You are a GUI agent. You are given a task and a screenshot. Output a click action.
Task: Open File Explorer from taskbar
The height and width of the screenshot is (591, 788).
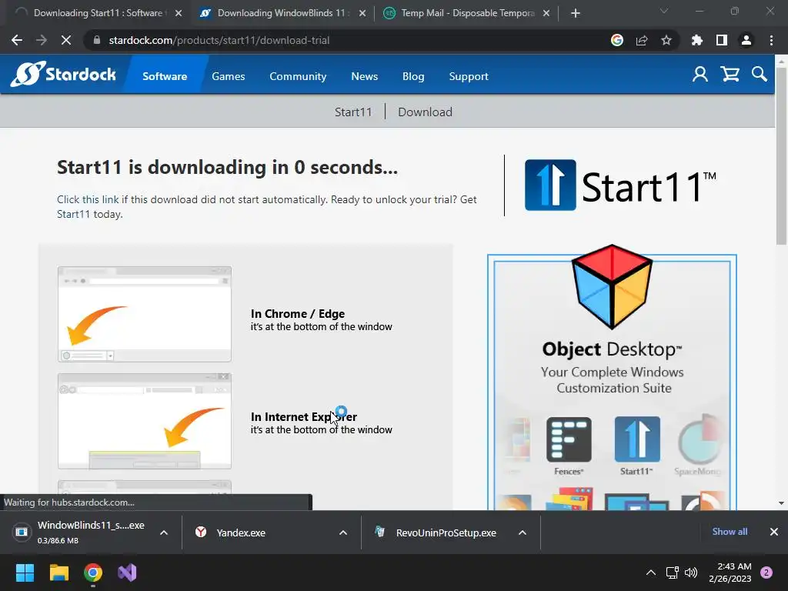click(x=58, y=573)
